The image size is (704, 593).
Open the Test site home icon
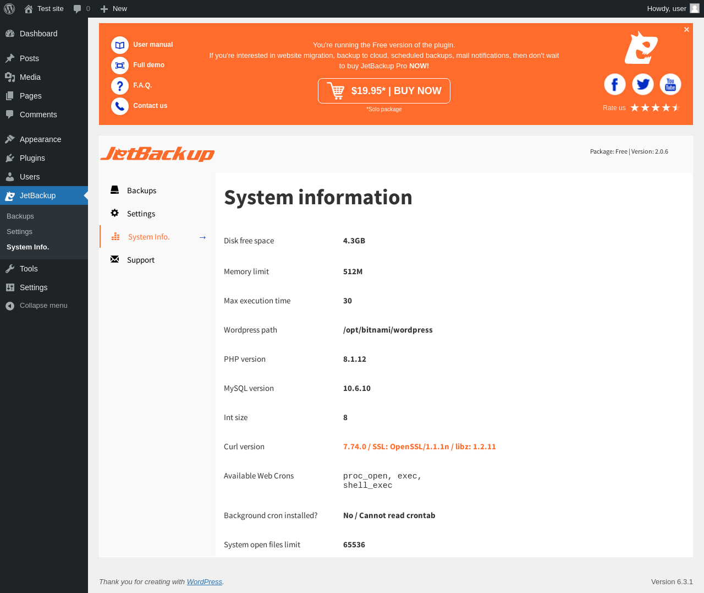[29, 9]
